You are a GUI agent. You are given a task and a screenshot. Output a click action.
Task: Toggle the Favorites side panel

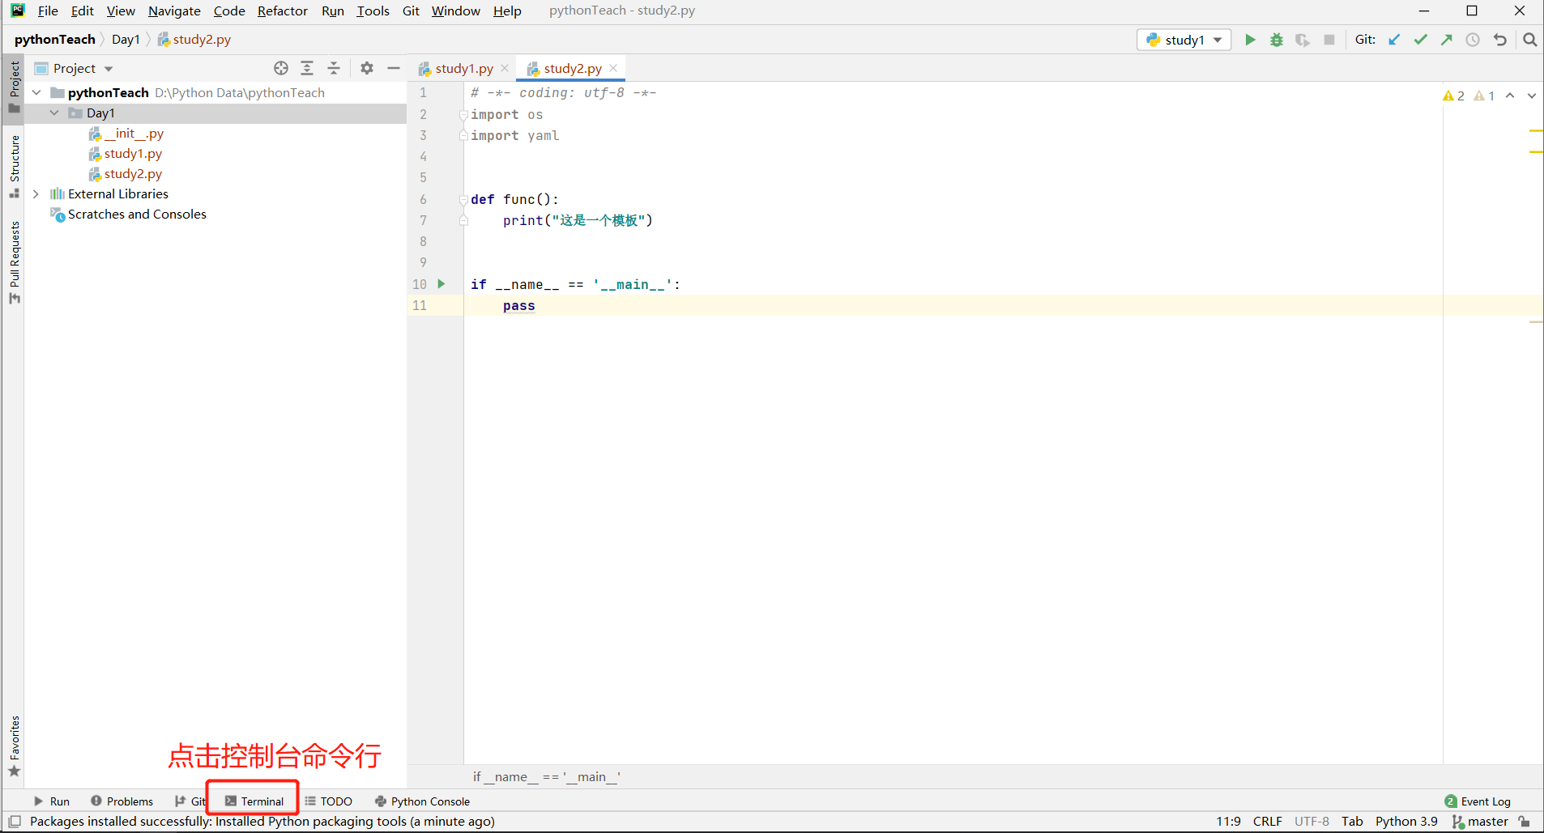[14, 746]
